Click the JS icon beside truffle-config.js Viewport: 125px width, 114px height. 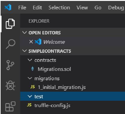pyautogui.click(x=29, y=105)
